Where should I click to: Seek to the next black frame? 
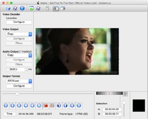coord(65,106)
